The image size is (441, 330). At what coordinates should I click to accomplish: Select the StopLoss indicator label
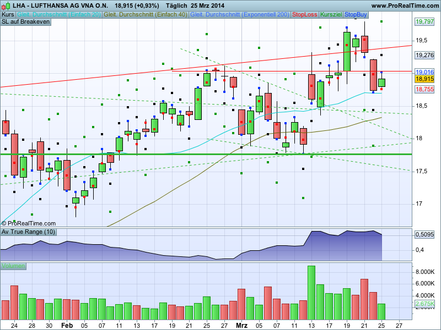[x=305, y=15]
